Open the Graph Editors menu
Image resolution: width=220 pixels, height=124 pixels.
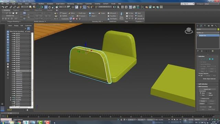click(x=60, y=4)
